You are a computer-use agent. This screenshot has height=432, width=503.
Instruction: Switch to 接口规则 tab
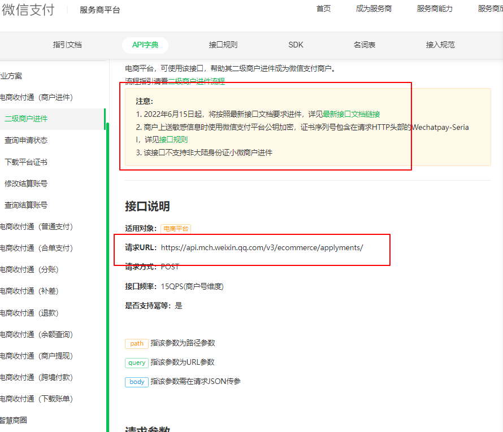[x=223, y=45]
